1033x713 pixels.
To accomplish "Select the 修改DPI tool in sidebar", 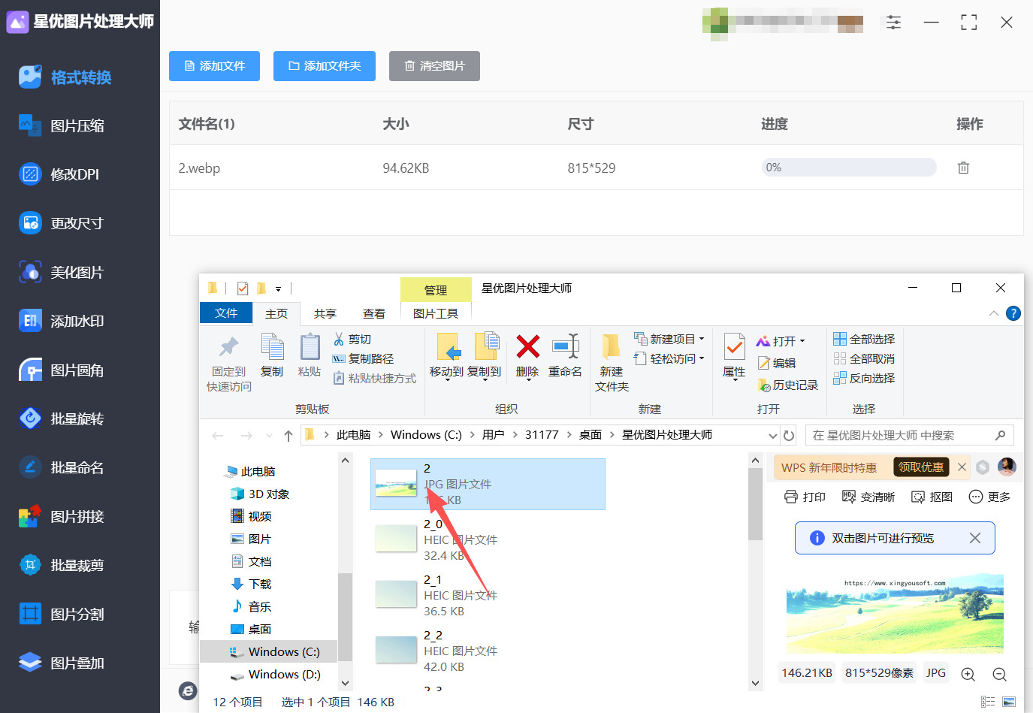I will [59, 174].
